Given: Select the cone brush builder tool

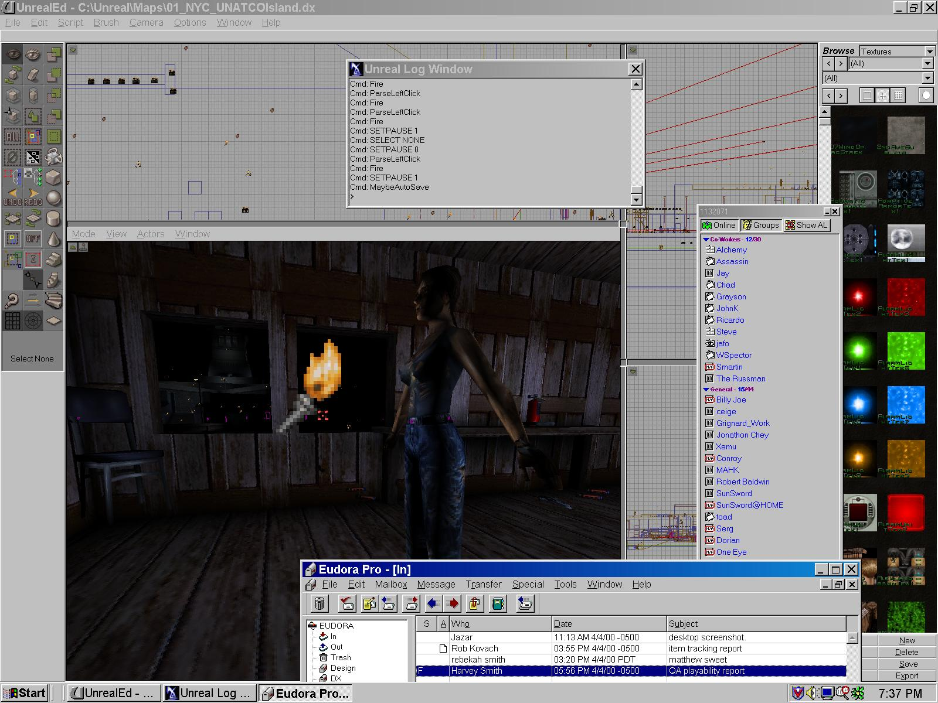Looking at the screenshot, I should tap(53, 238).
